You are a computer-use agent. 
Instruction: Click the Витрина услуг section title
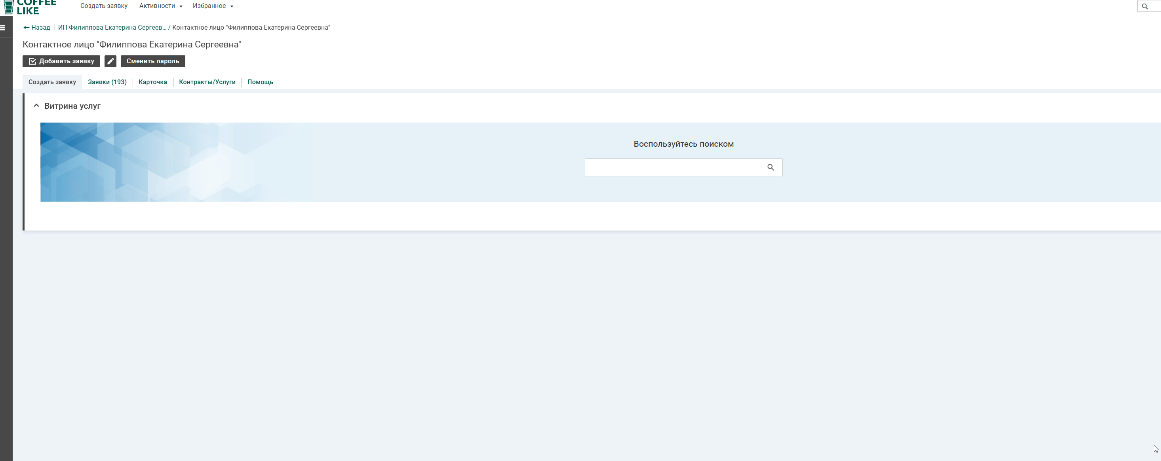tap(72, 106)
